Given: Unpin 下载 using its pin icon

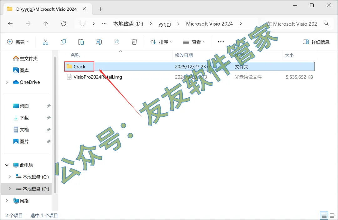Looking at the screenshot, I should (49, 118).
